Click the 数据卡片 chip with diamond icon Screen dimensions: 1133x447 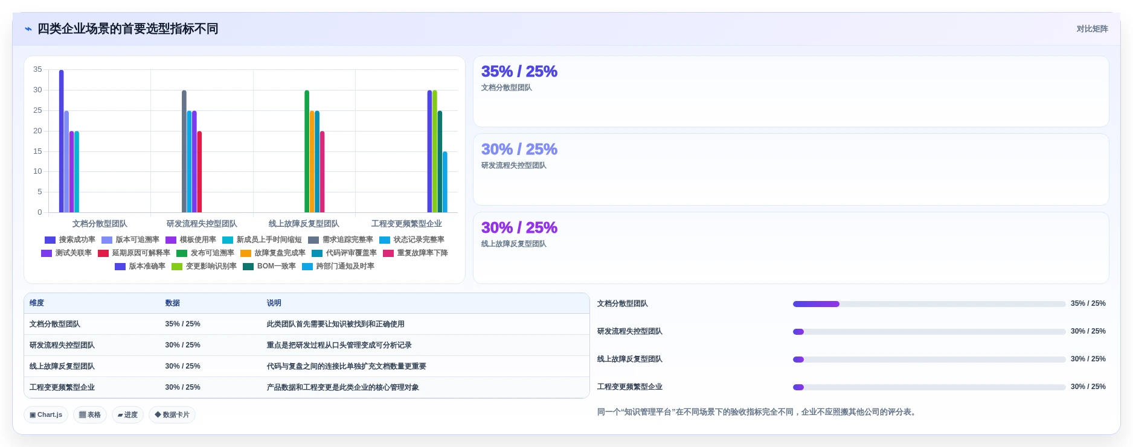(x=172, y=414)
